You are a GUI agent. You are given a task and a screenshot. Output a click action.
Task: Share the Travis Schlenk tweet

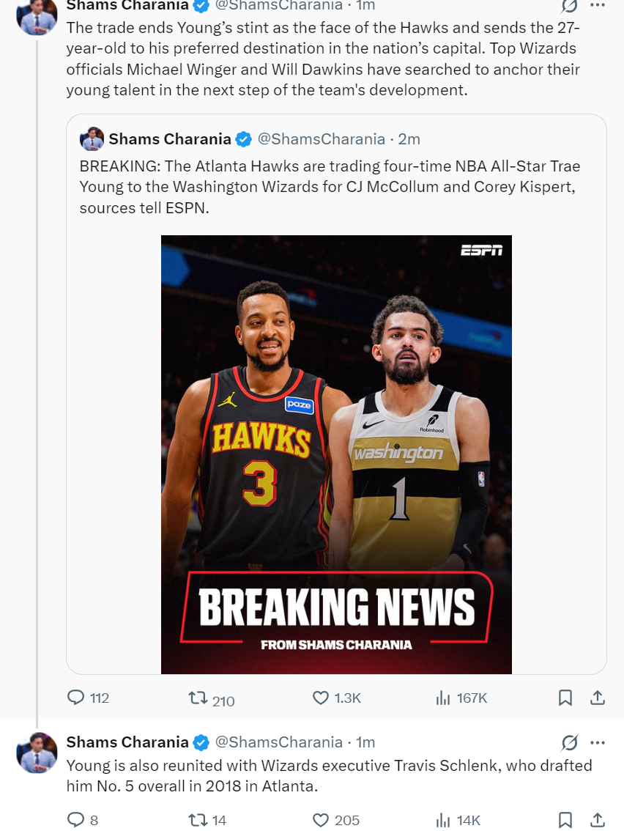coord(597,819)
